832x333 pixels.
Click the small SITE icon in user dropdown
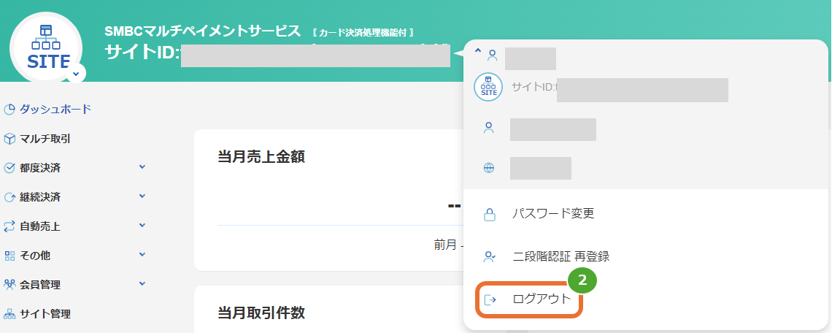pos(488,87)
